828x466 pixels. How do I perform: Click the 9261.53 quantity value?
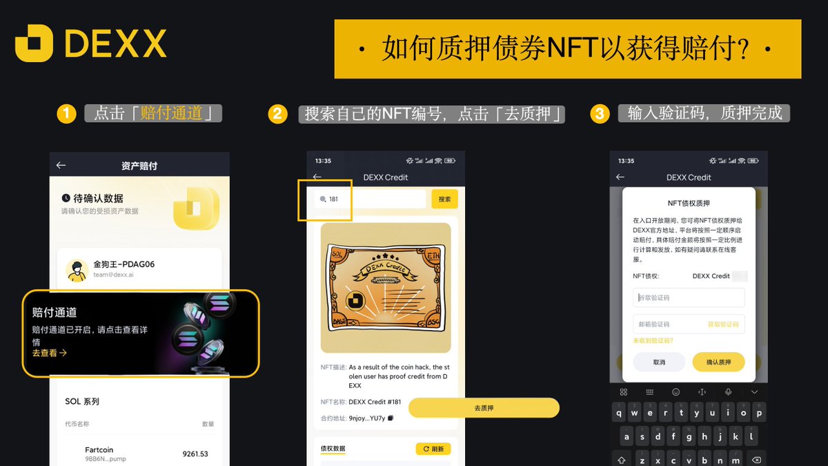(x=195, y=454)
